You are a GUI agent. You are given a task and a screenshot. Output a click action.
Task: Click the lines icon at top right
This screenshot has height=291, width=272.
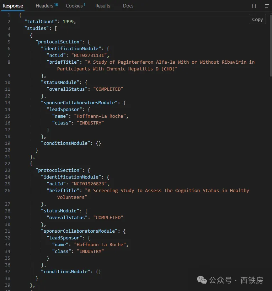tap(267, 6)
